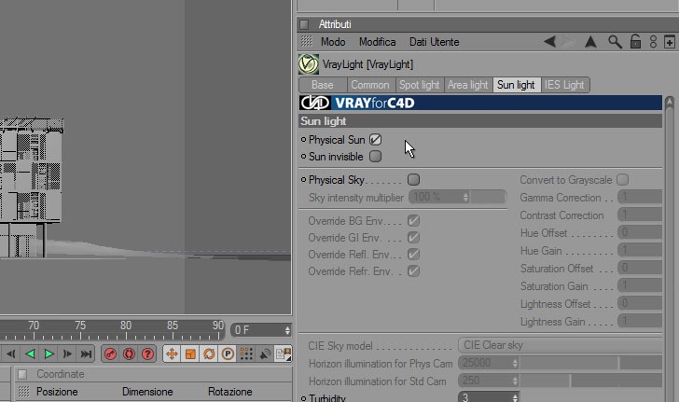Toggle the Override Refr. Env checkbox

click(x=413, y=271)
